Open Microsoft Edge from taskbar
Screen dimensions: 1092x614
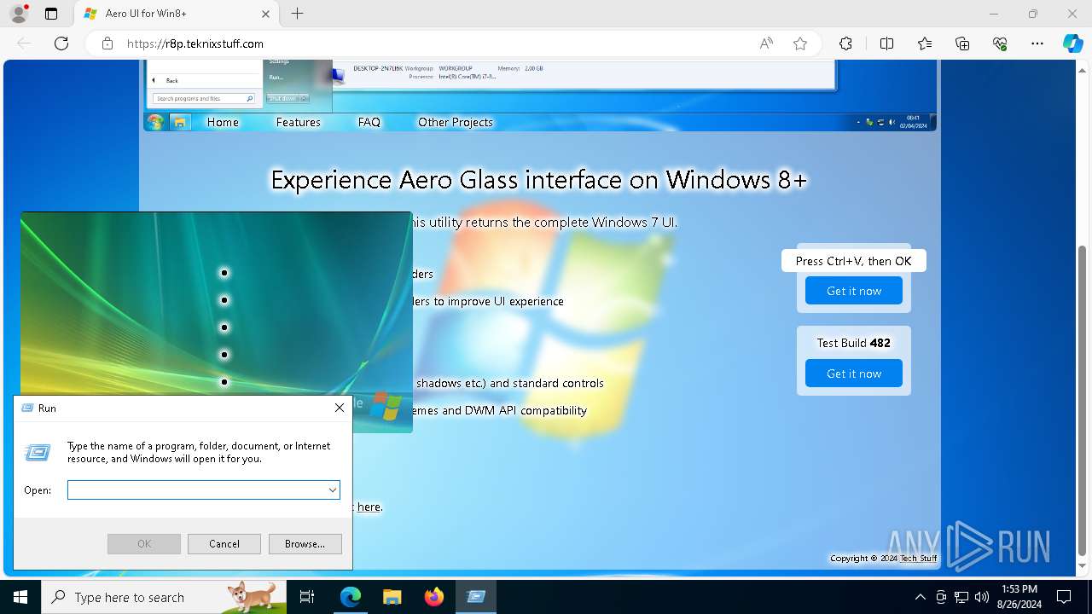tap(351, 597)
